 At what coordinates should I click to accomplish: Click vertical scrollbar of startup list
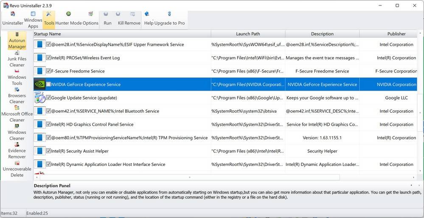point(420,112)
